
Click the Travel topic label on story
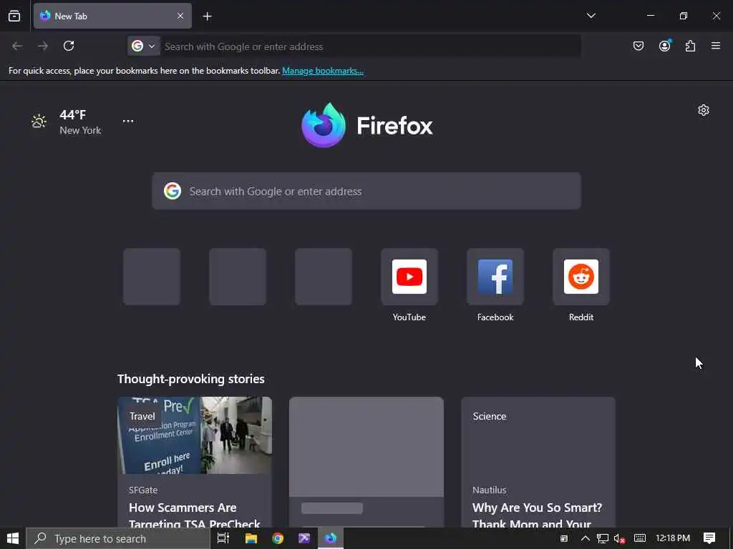[x=142, y=416]
